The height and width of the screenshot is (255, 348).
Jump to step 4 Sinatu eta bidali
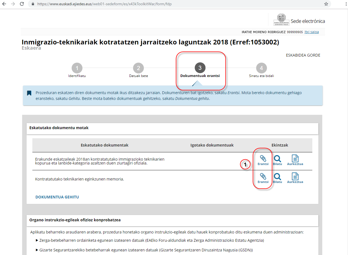click(x=261, y=68)
